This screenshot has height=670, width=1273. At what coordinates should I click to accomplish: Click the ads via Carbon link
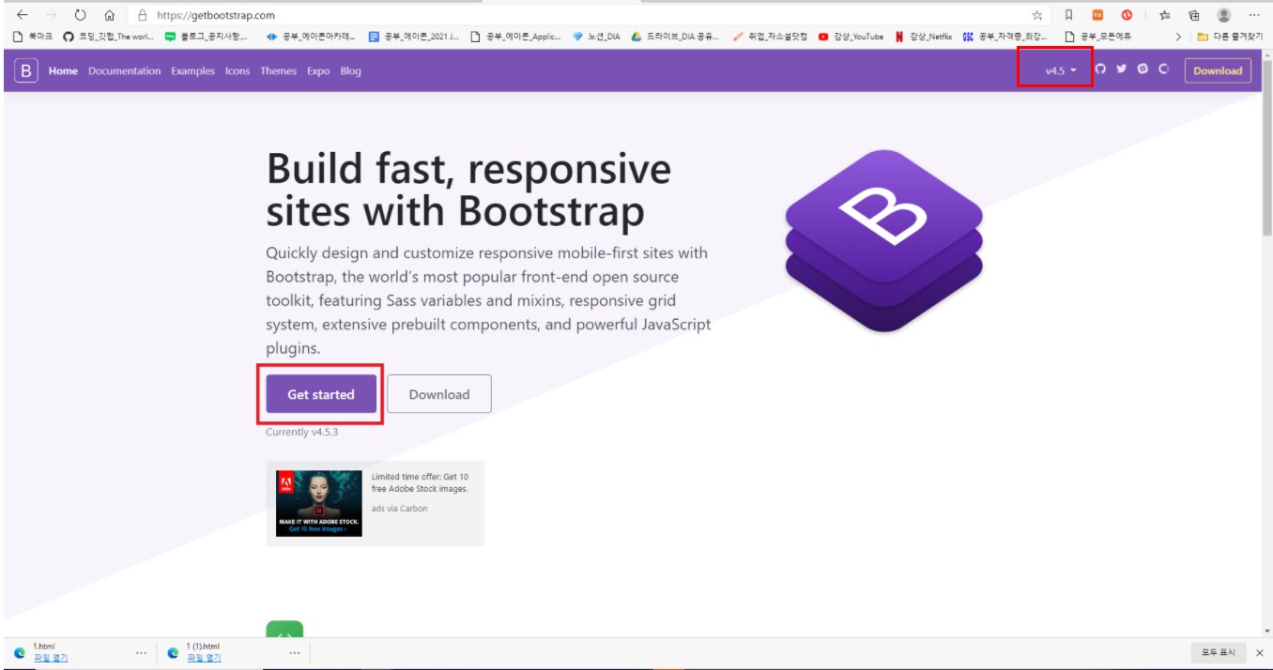[x=399, y=509]
